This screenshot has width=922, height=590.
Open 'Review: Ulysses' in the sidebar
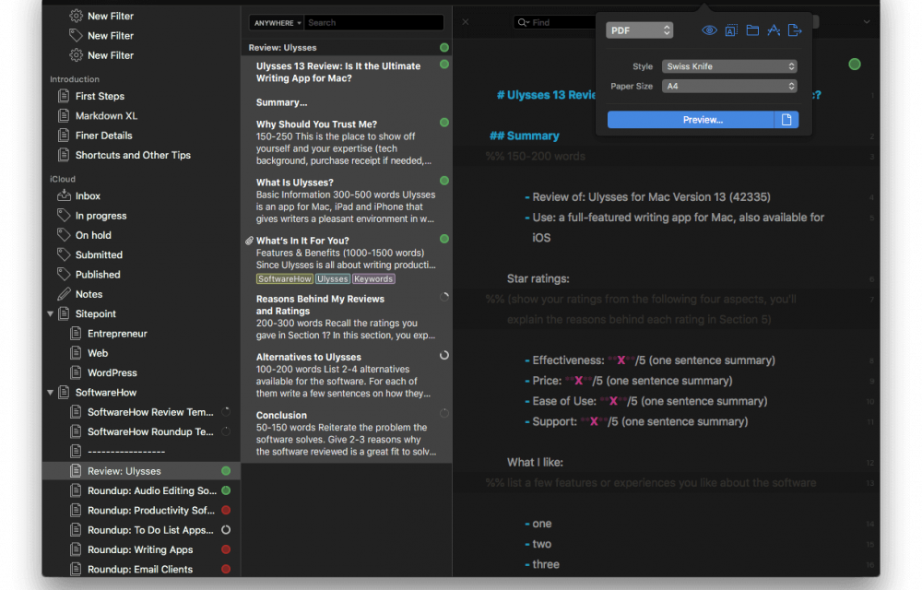(141, 471)
